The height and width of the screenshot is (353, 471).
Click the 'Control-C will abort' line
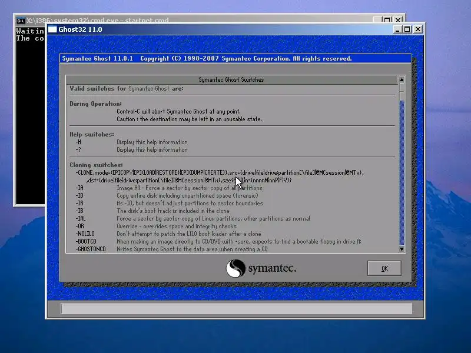tap(178, 112)
